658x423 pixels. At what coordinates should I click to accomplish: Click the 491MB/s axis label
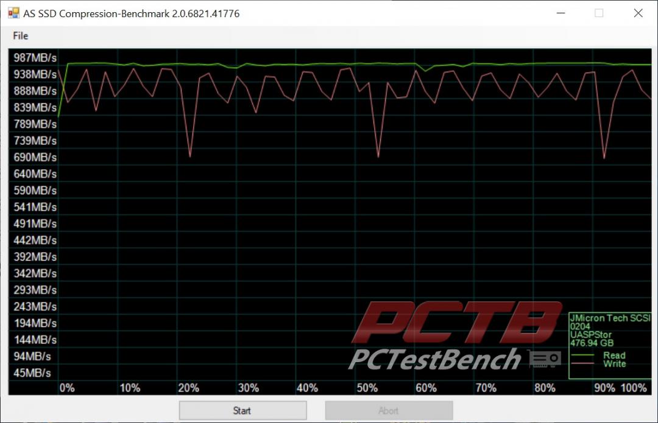click(35, 223)
